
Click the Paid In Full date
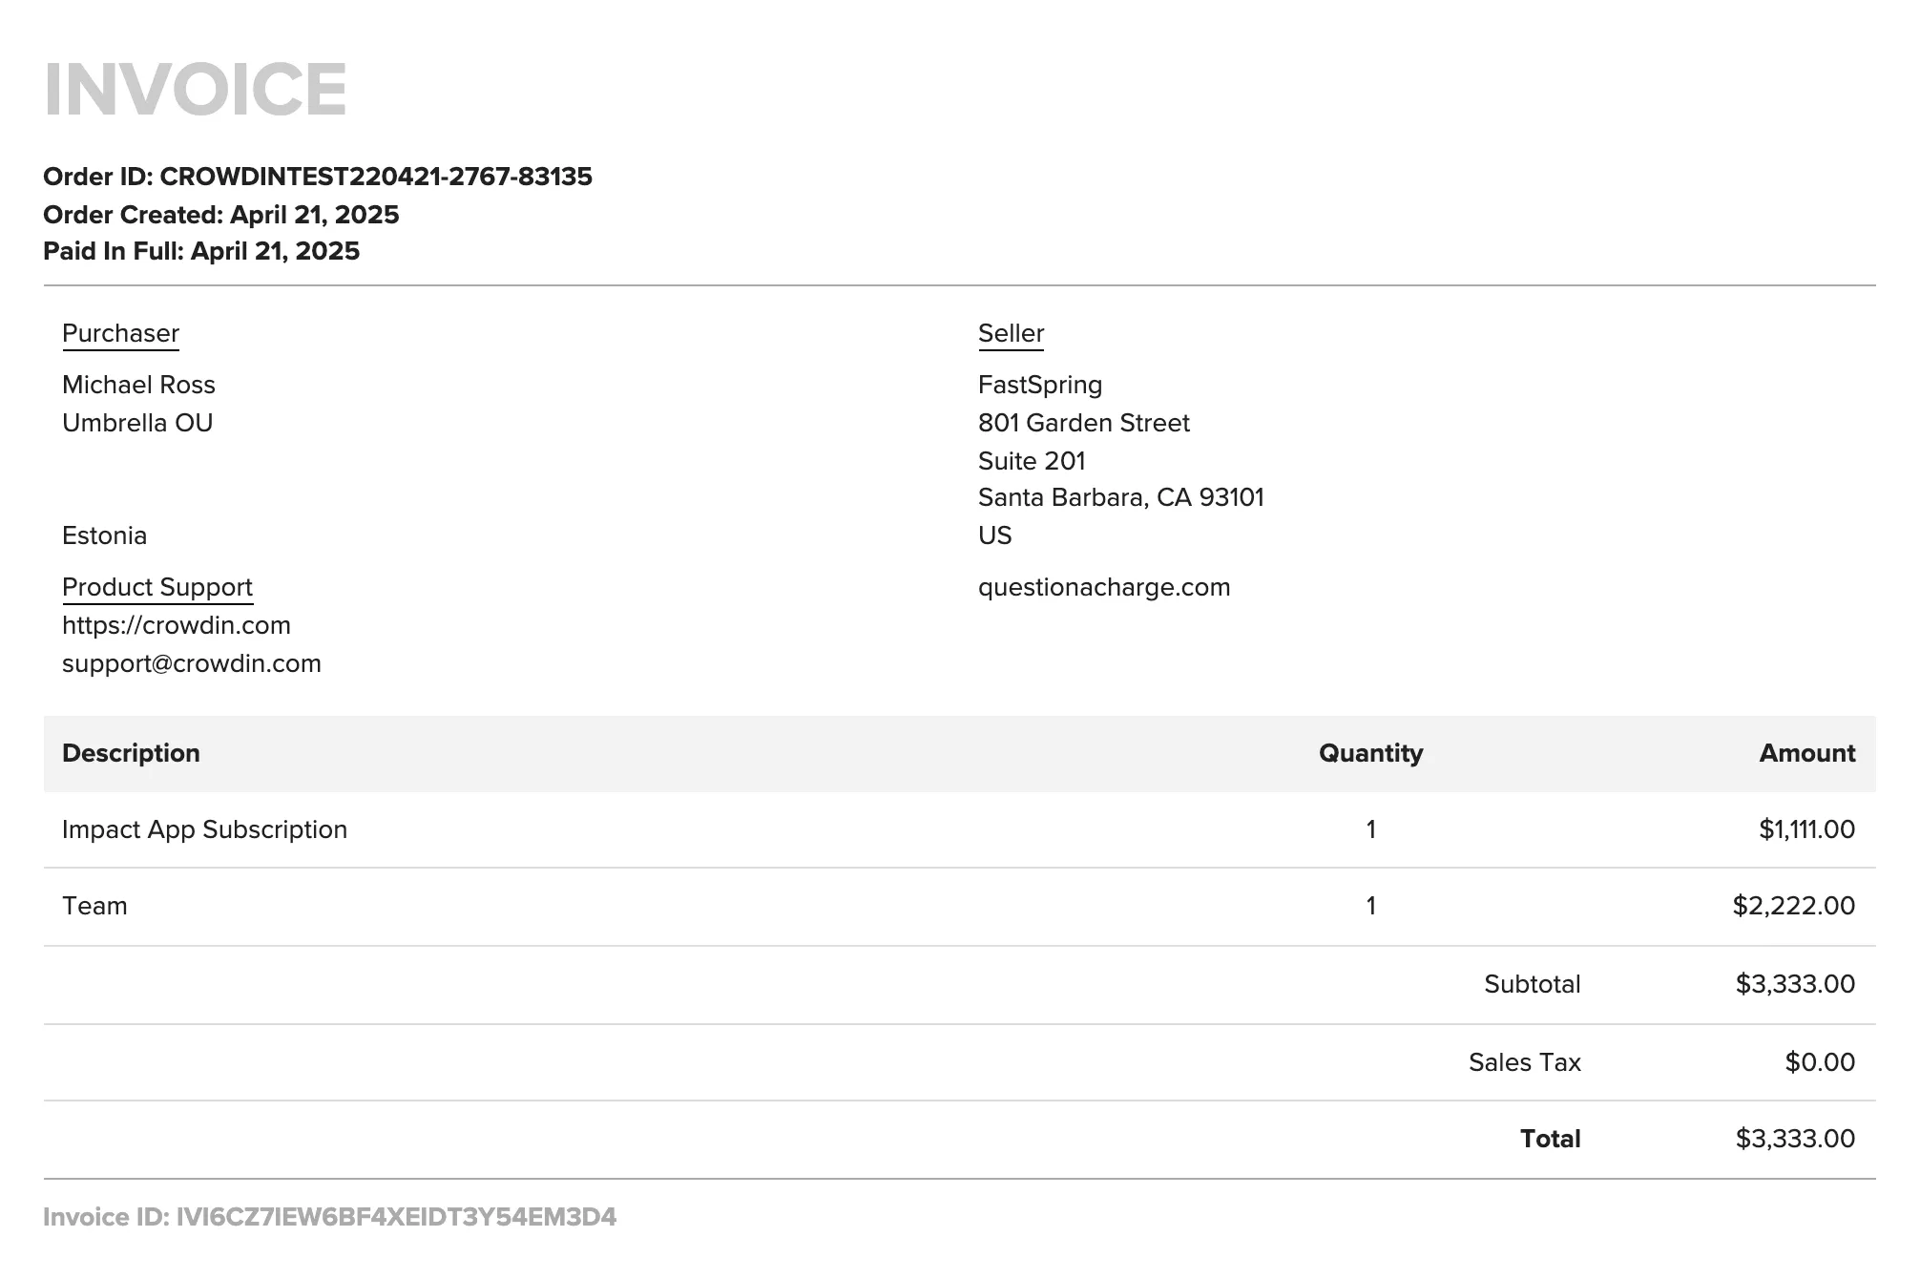tap(202, 250)
